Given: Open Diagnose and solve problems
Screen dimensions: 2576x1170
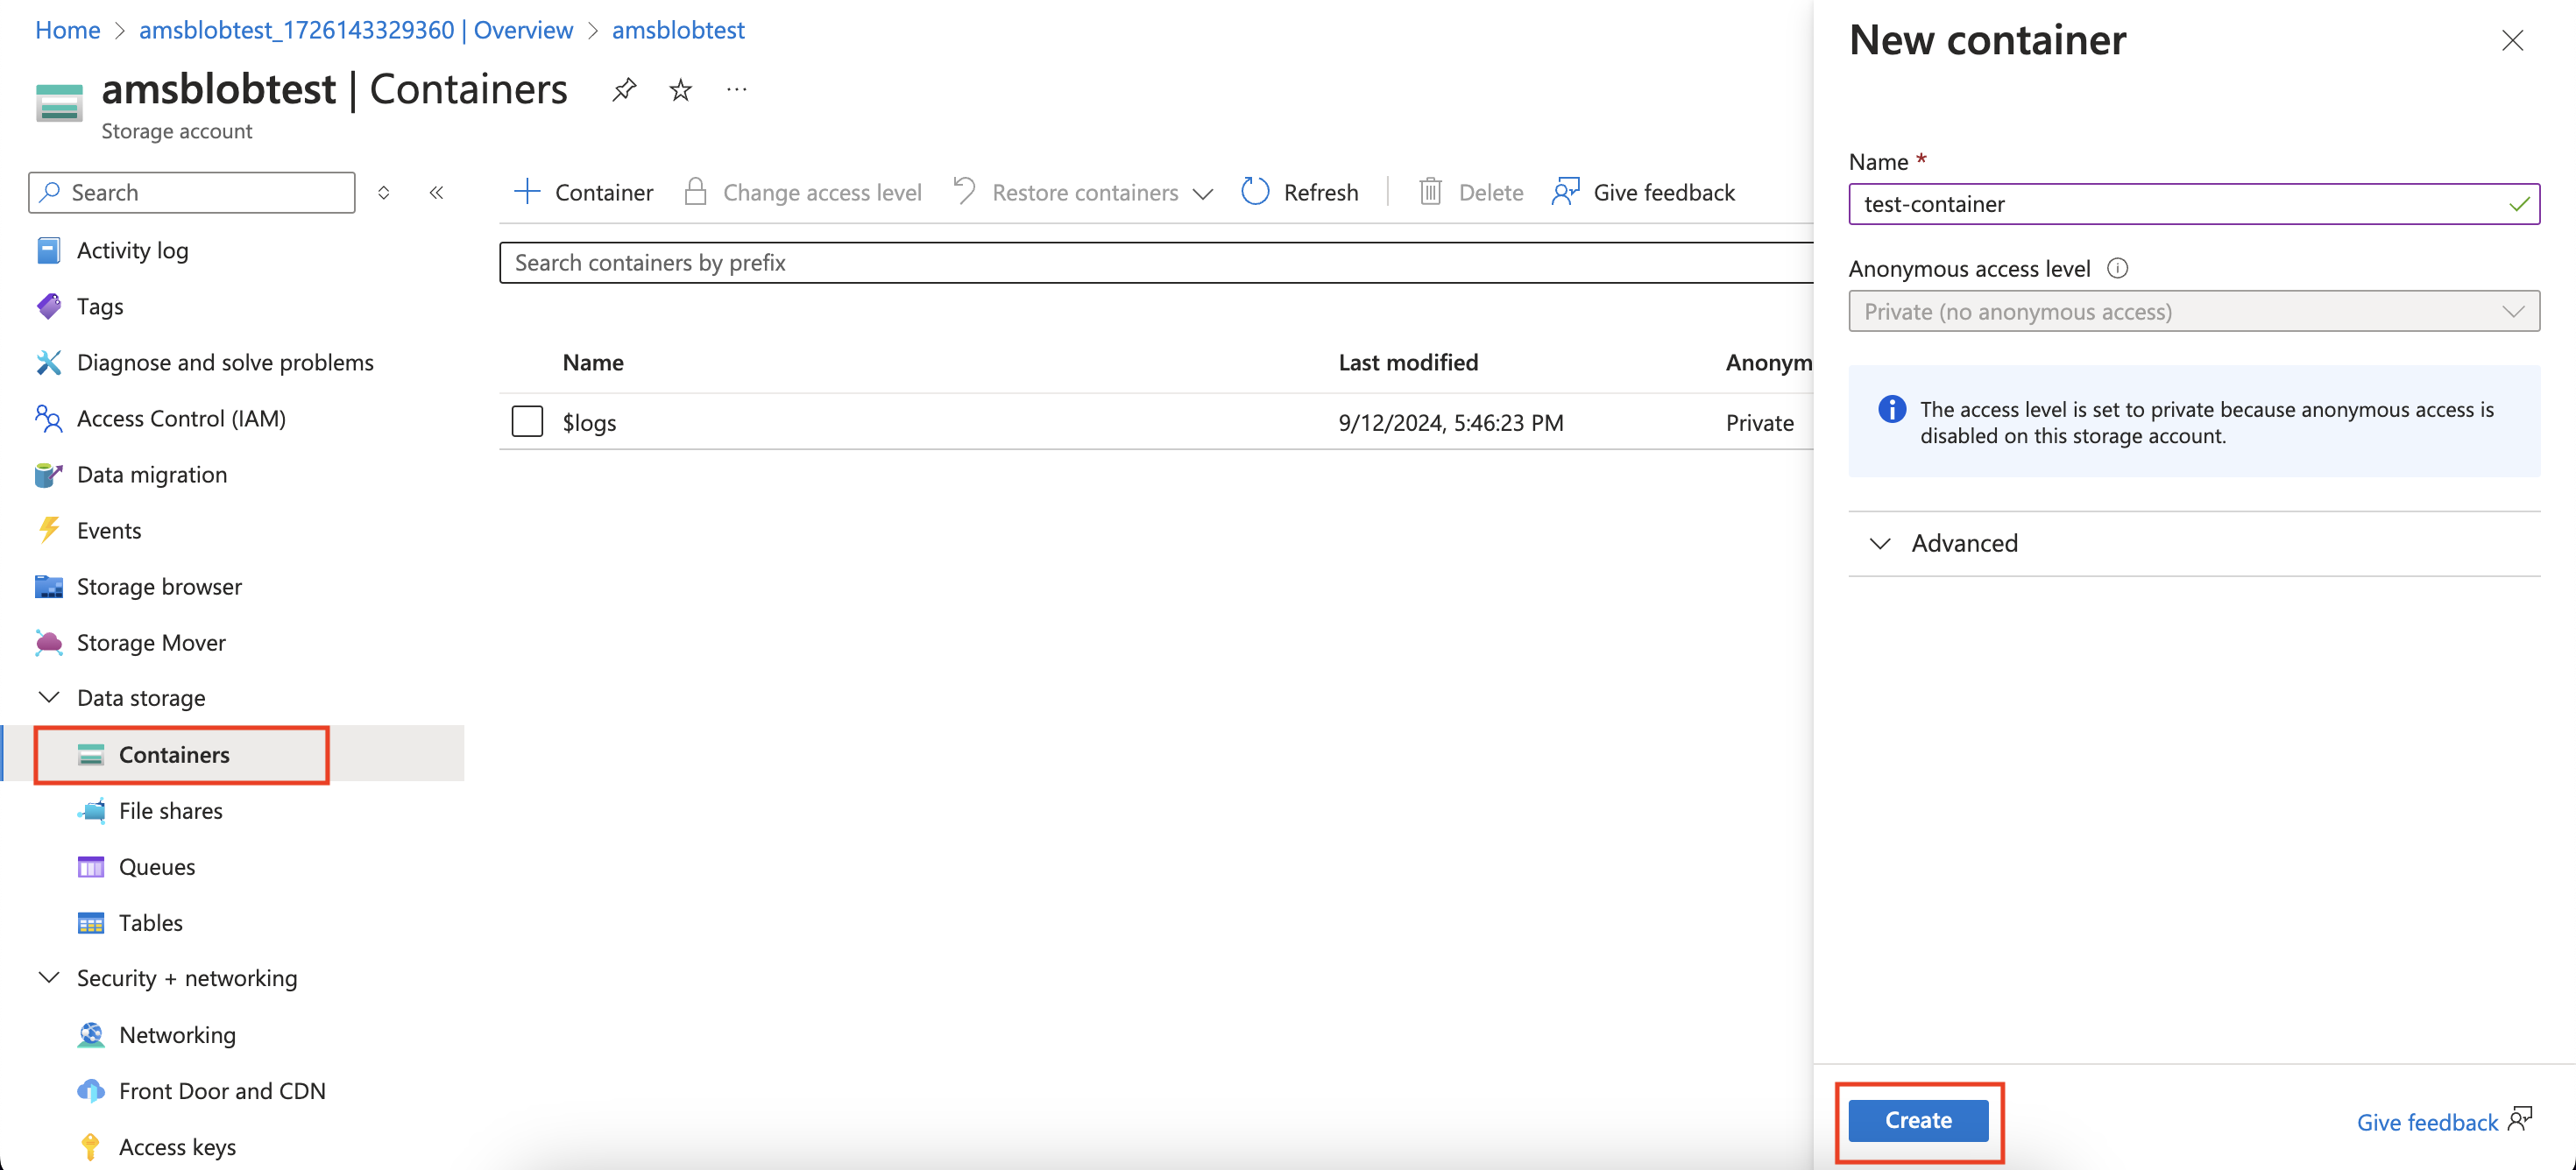Looking at the screenshot, I should click(225, 362).
